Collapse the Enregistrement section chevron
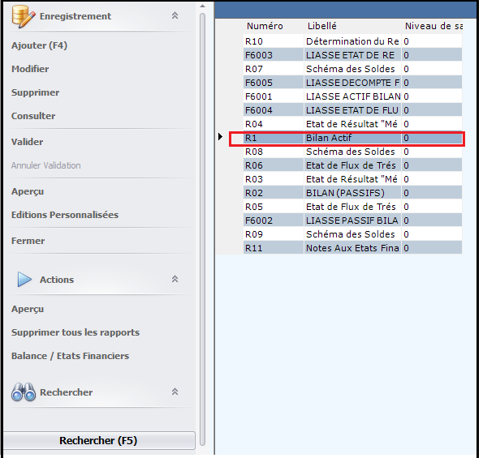 point(175,15)
